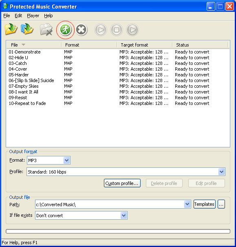Click the Custom profile... button
The width and height of the screenshot is (236, 247).
point(122,183)
